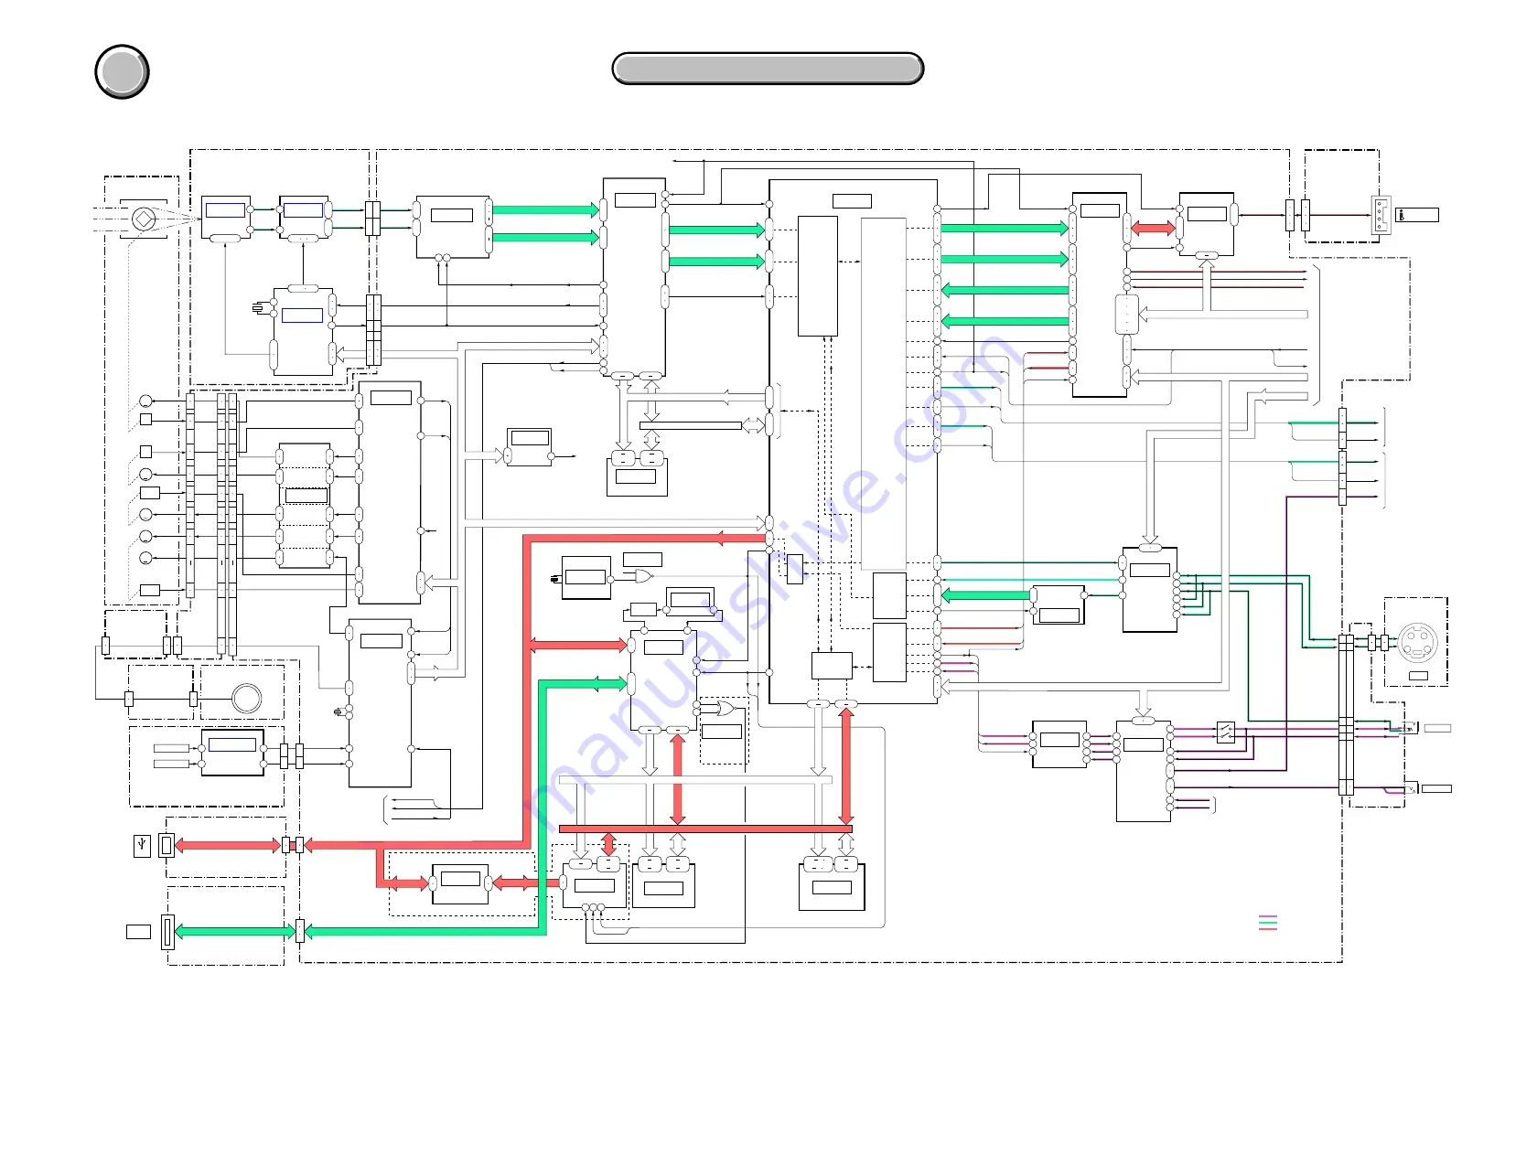Click the narrow white horizontal bus bar
1537x1155 pixels.
click(x=691, y=425)
